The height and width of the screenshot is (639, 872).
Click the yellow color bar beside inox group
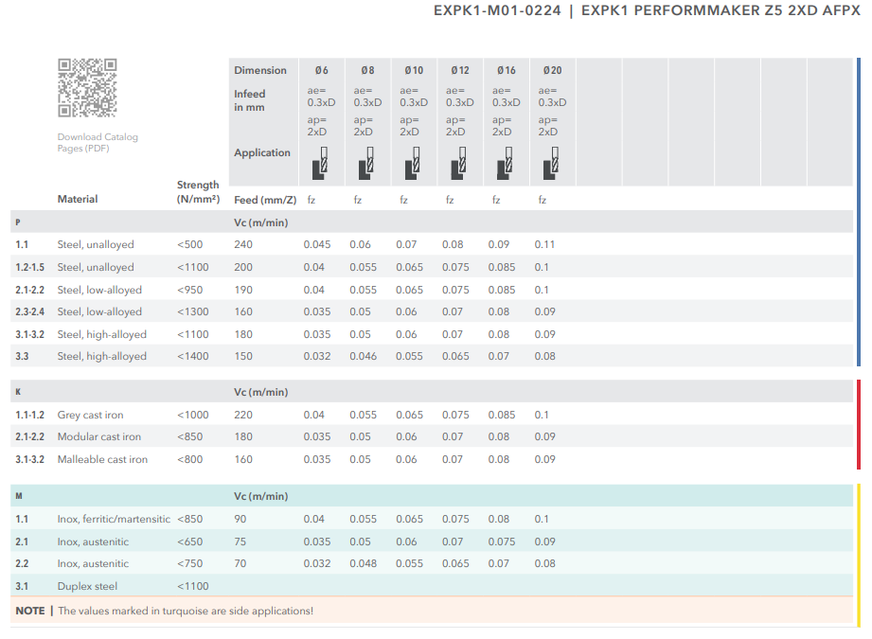858,555
